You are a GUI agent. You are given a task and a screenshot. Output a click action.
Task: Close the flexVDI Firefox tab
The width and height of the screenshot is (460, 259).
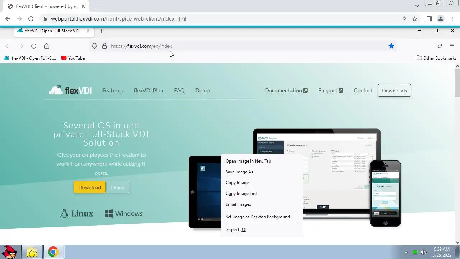[88, 31]
